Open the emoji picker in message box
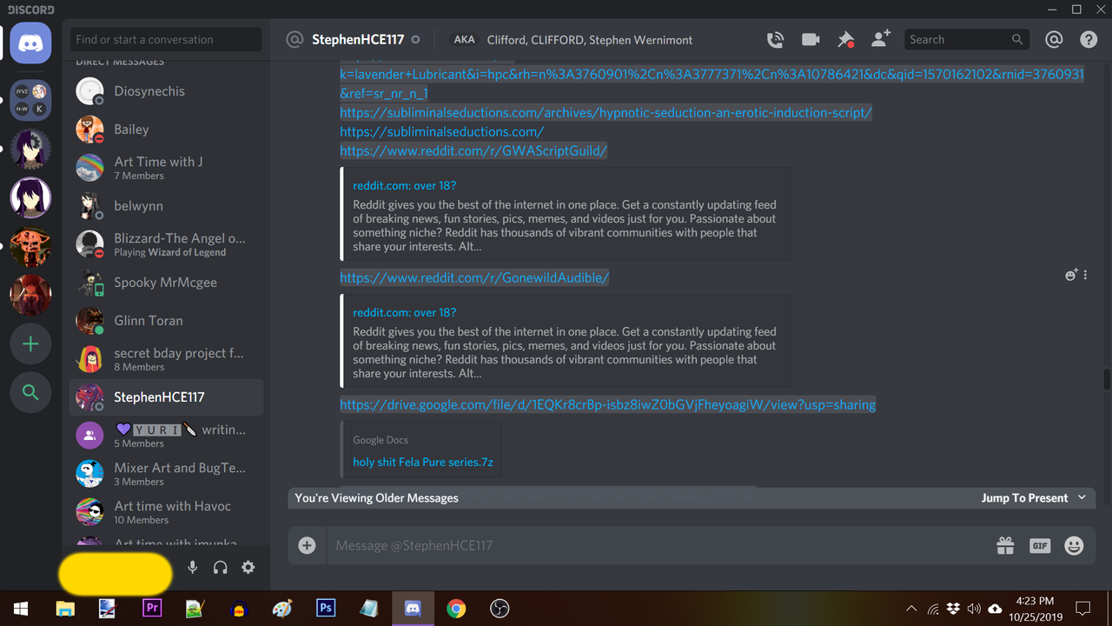1112x626 pixels. pyautogui.click(x=1075, y=545)
